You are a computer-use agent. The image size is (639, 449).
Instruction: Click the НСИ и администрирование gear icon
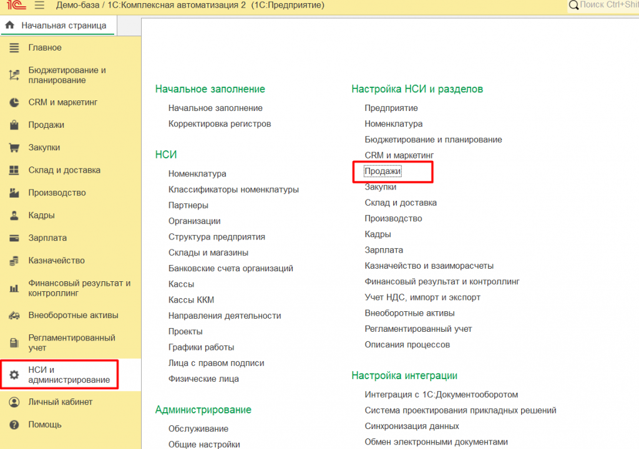14,375
